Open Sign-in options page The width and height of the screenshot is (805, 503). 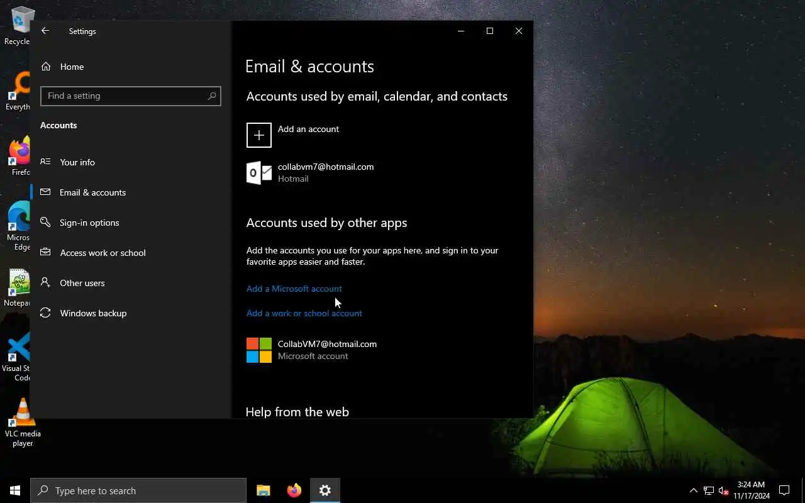(131, 223)
